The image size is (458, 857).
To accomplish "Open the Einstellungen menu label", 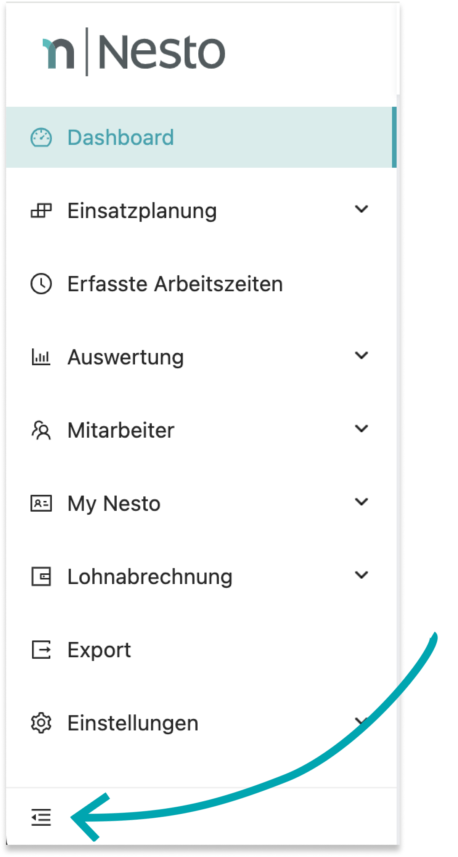I will 133,723.
